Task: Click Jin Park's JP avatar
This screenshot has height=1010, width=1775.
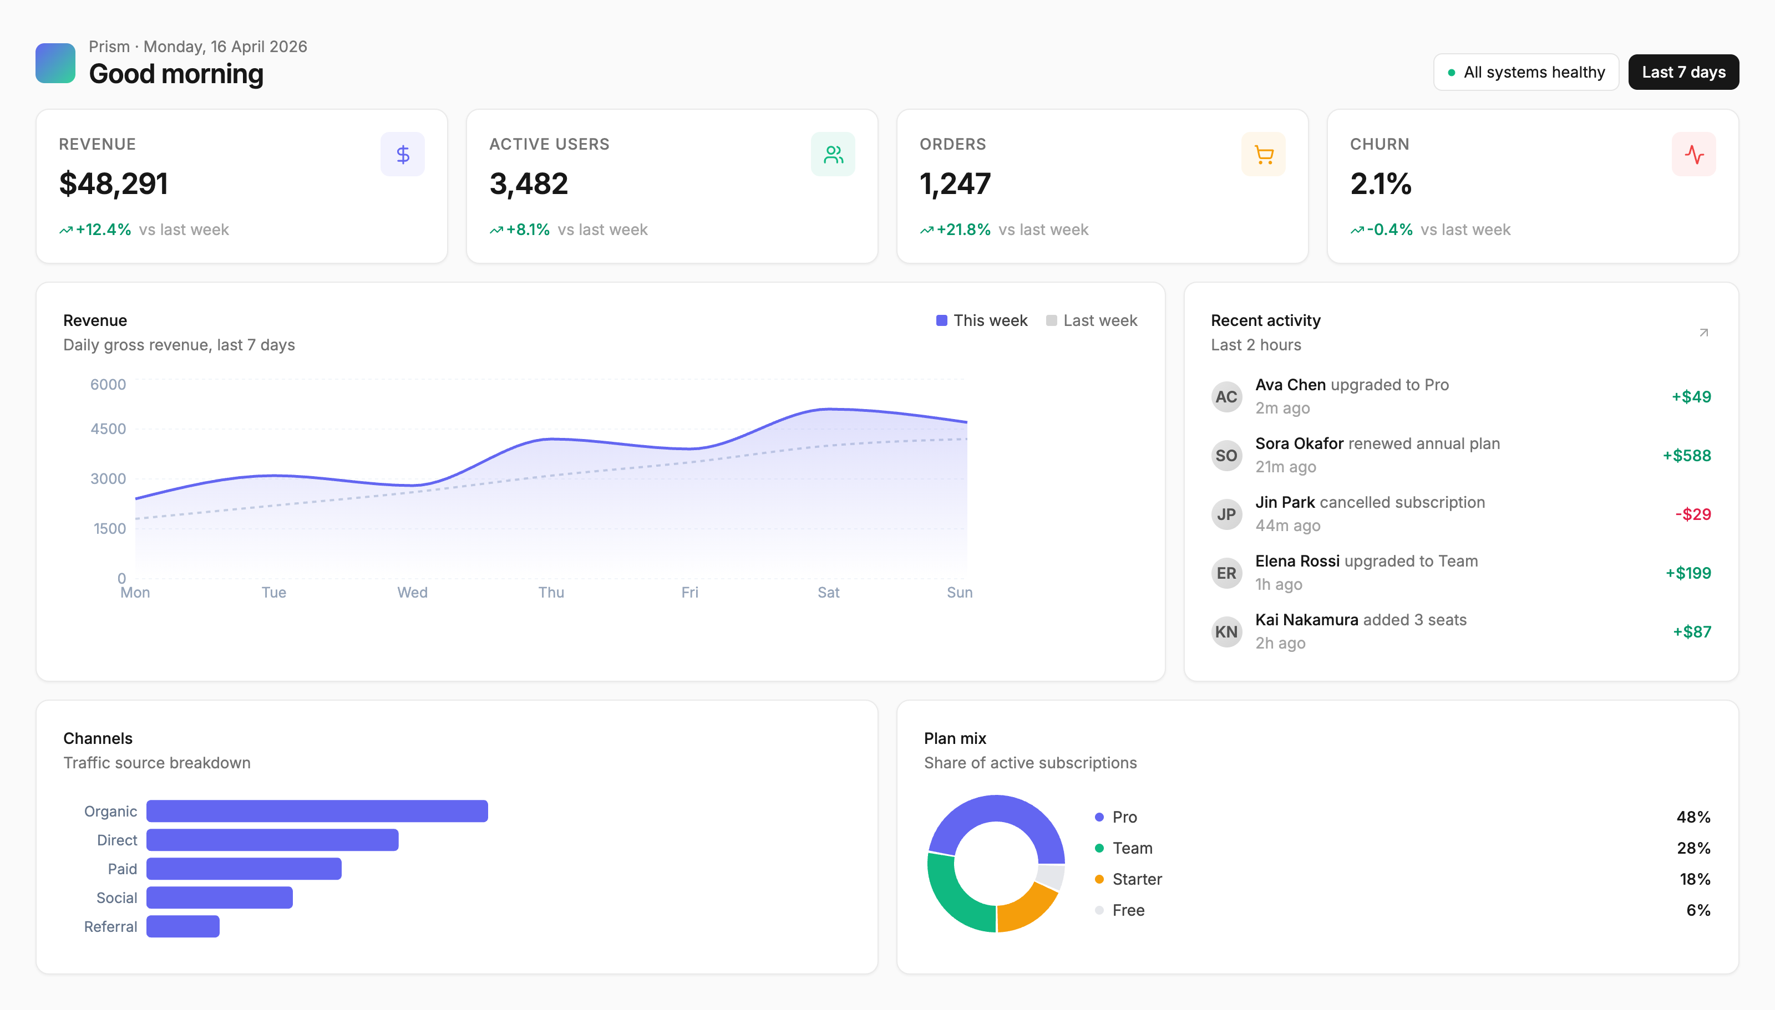Action: pos(1226,515)
